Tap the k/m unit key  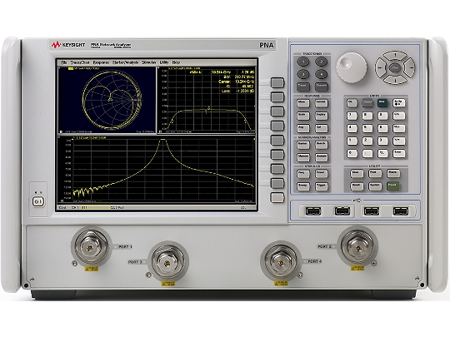coord(398,141)
